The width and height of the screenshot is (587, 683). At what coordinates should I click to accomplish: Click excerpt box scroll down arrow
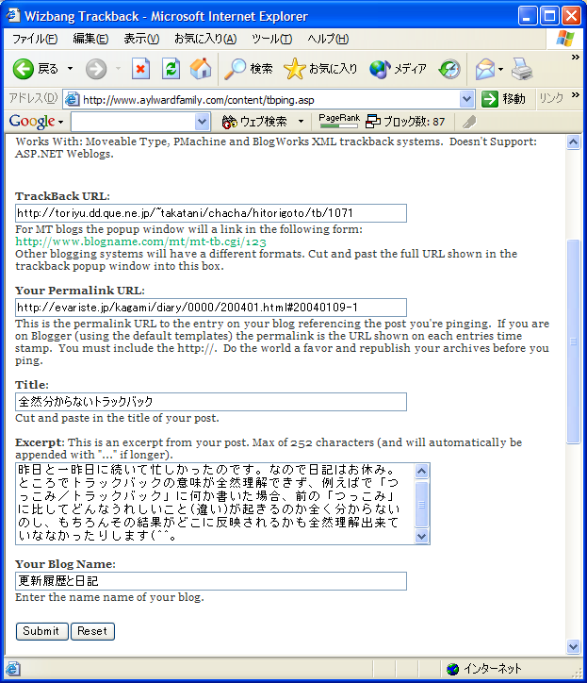coord(422,536)
